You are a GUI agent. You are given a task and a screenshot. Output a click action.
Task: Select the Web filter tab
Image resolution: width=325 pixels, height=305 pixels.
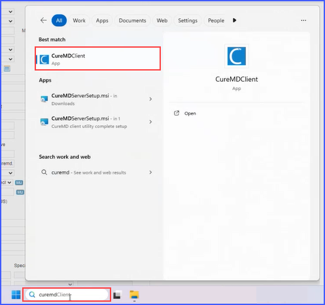(x=162, y=20)
